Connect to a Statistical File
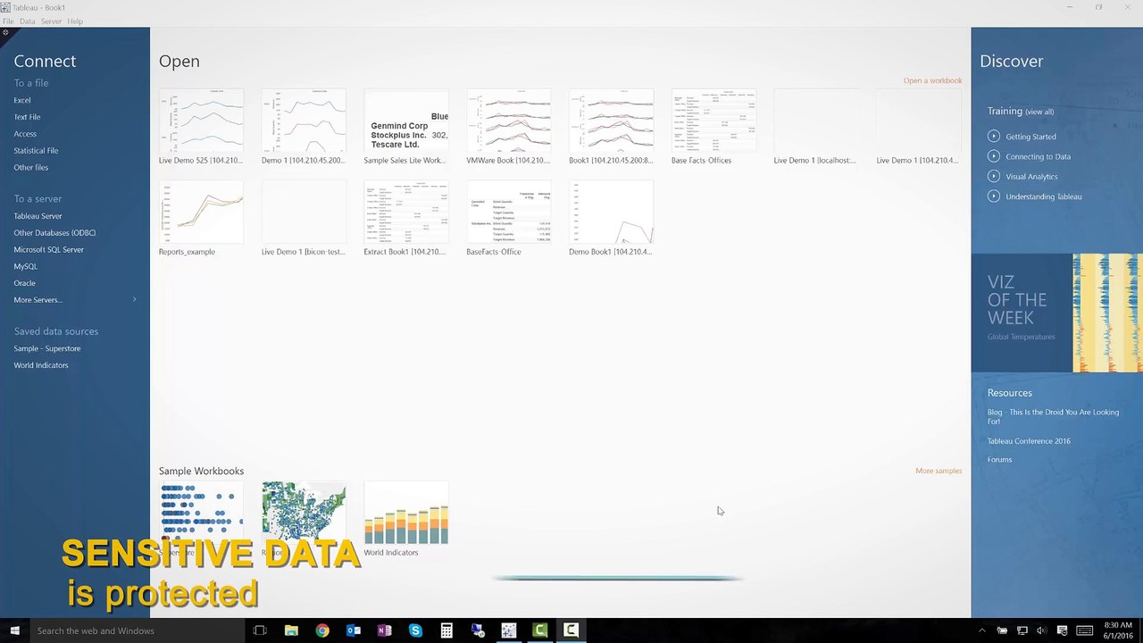1143x643 pixels. [x=36, y=151]
